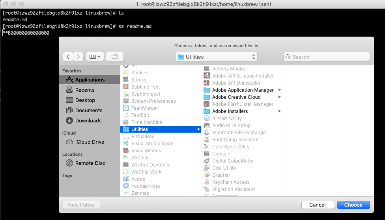The width and height of the screenshot is (385, 220).
Task: Expand Utilities folder via its arrow
Action: point(199,129)
